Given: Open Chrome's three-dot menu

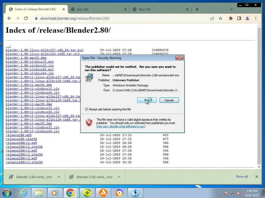Looking at the screenshot, I should pos(256,18).
